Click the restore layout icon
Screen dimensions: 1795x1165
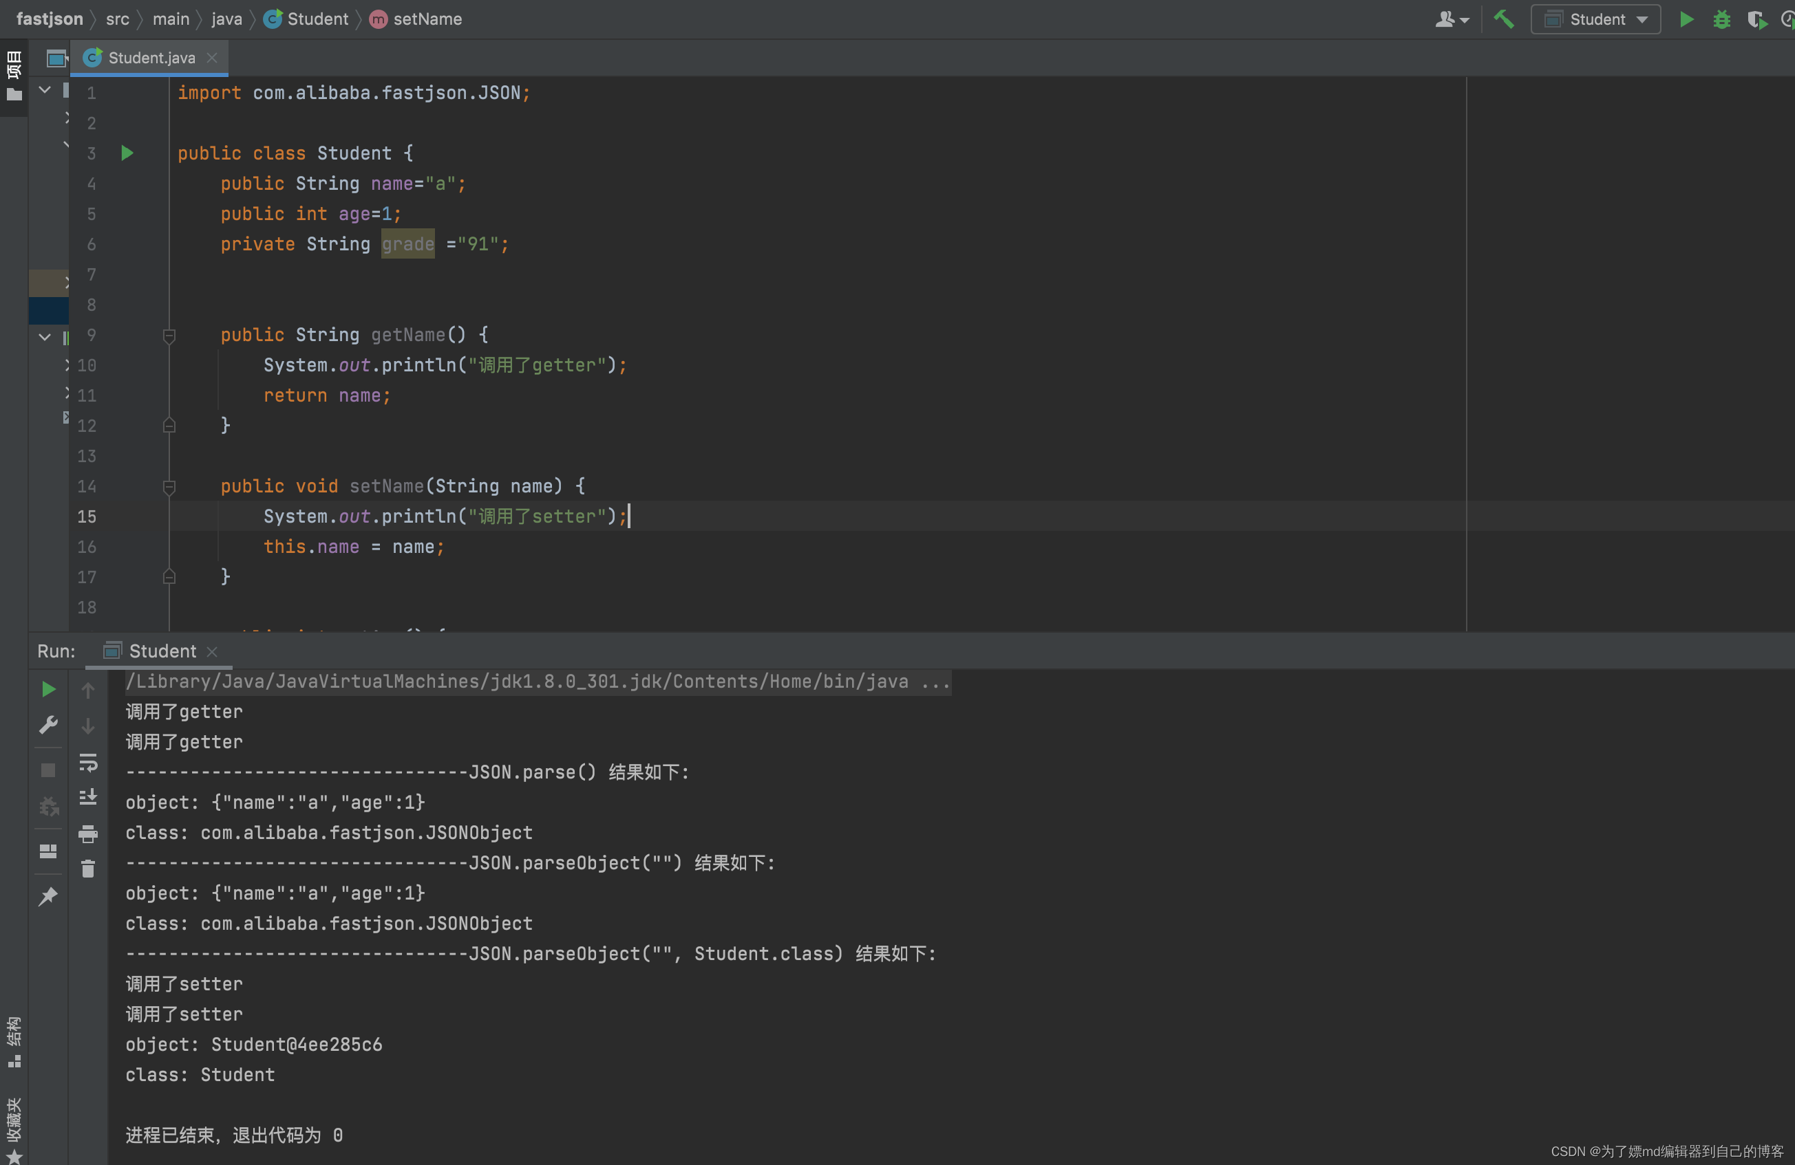tap(47, 851)
